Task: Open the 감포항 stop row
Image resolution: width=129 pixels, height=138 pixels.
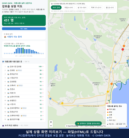Action: click(x=24, y=70)
